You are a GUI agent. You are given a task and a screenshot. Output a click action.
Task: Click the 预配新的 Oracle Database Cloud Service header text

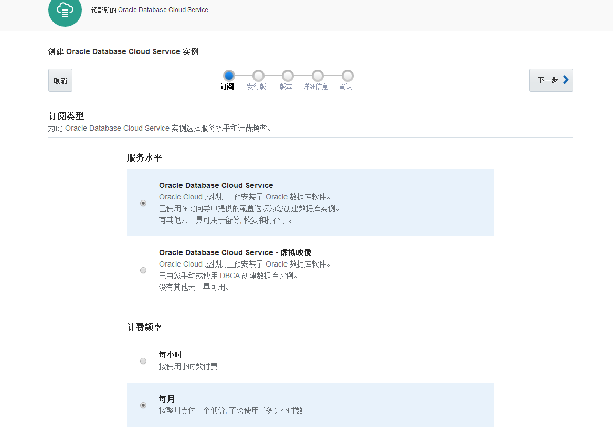tap(150, 10)
